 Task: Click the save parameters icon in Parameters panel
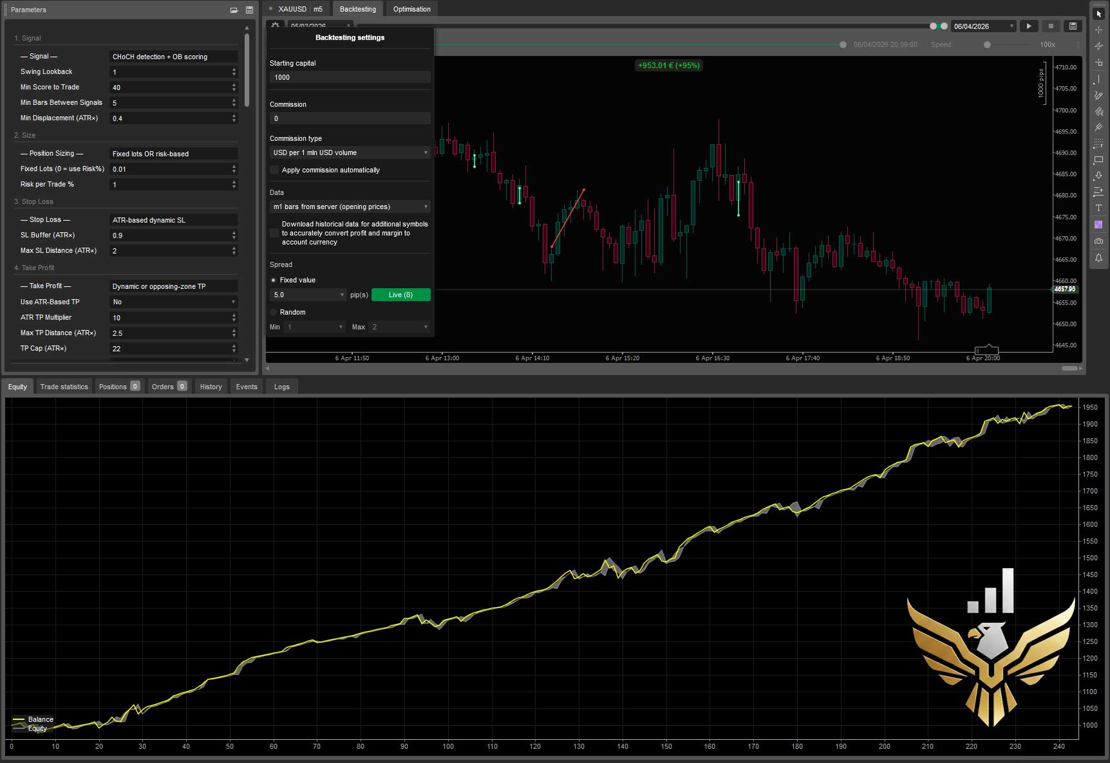tap(249, 10)
